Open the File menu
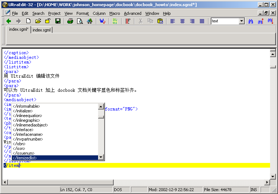Image resolution: width=278 pixels, height=194 pixels. pyautogui.click(x=15, y=13)
